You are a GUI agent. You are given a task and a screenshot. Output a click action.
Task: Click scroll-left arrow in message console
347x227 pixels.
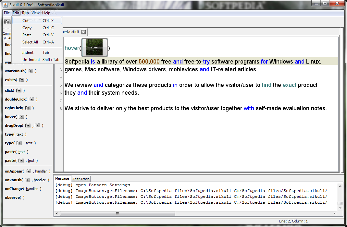[57, 213]
